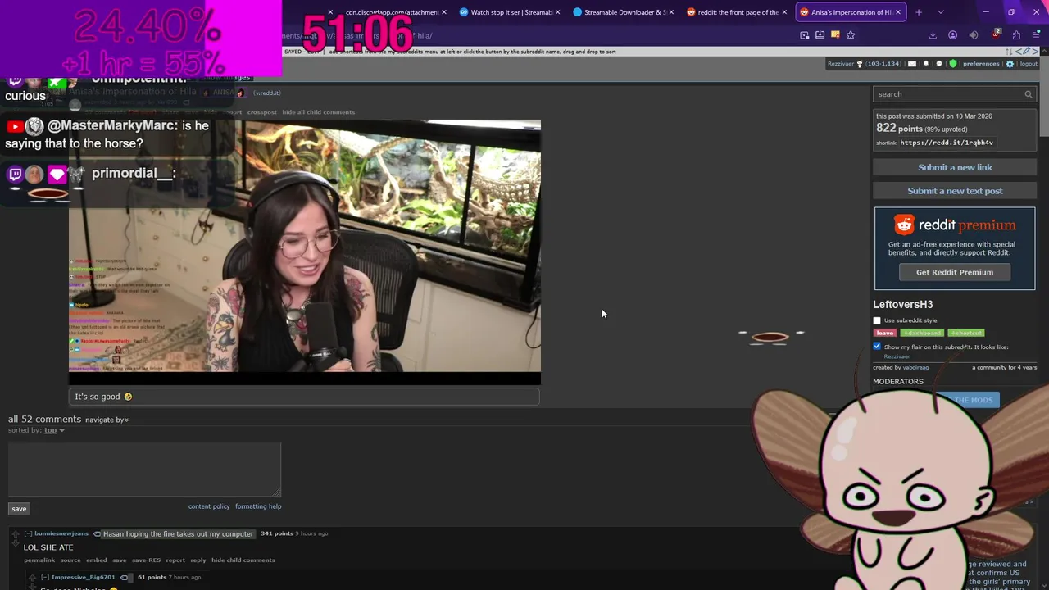The width and height of the screenshot is (1049, 590).
Task: Toggle Show my flair on this subreddit checkbox
Action: (877, 347)
